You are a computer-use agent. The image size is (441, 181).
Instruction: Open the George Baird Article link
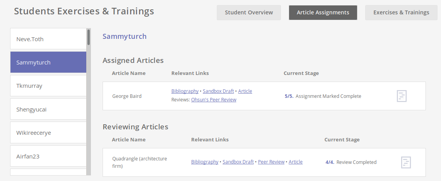click(x=245, y=91)
